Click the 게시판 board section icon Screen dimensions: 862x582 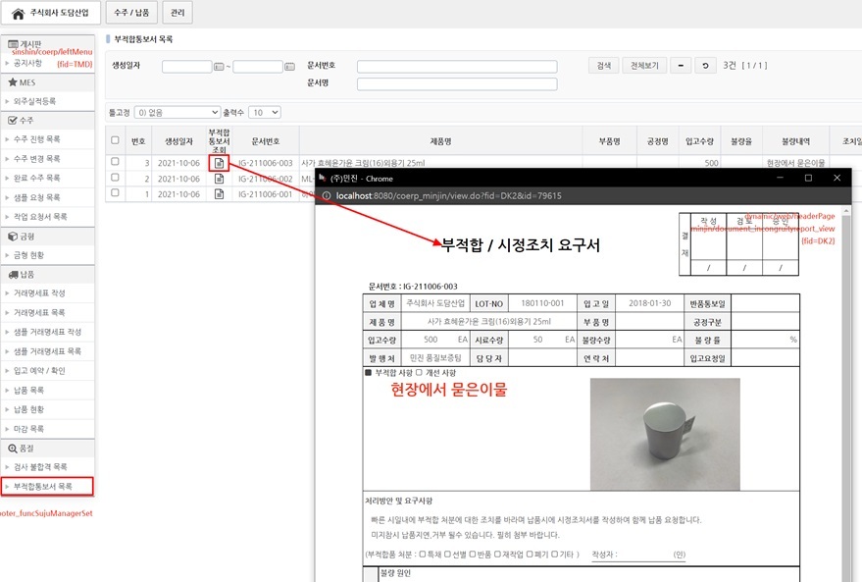click(x=13, y=43)
